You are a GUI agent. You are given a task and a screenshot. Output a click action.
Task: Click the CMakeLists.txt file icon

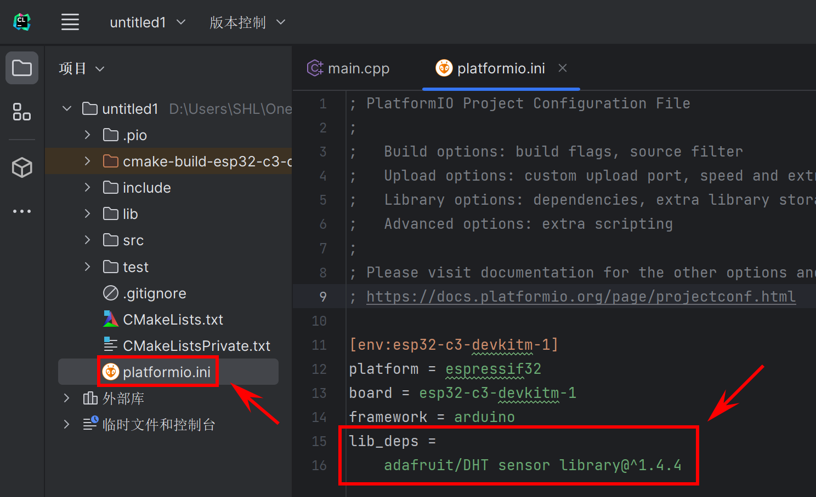pos(111,319)
